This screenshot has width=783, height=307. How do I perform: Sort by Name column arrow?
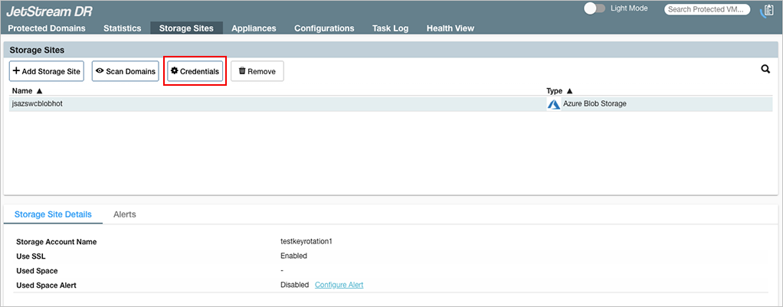point(39,90)
